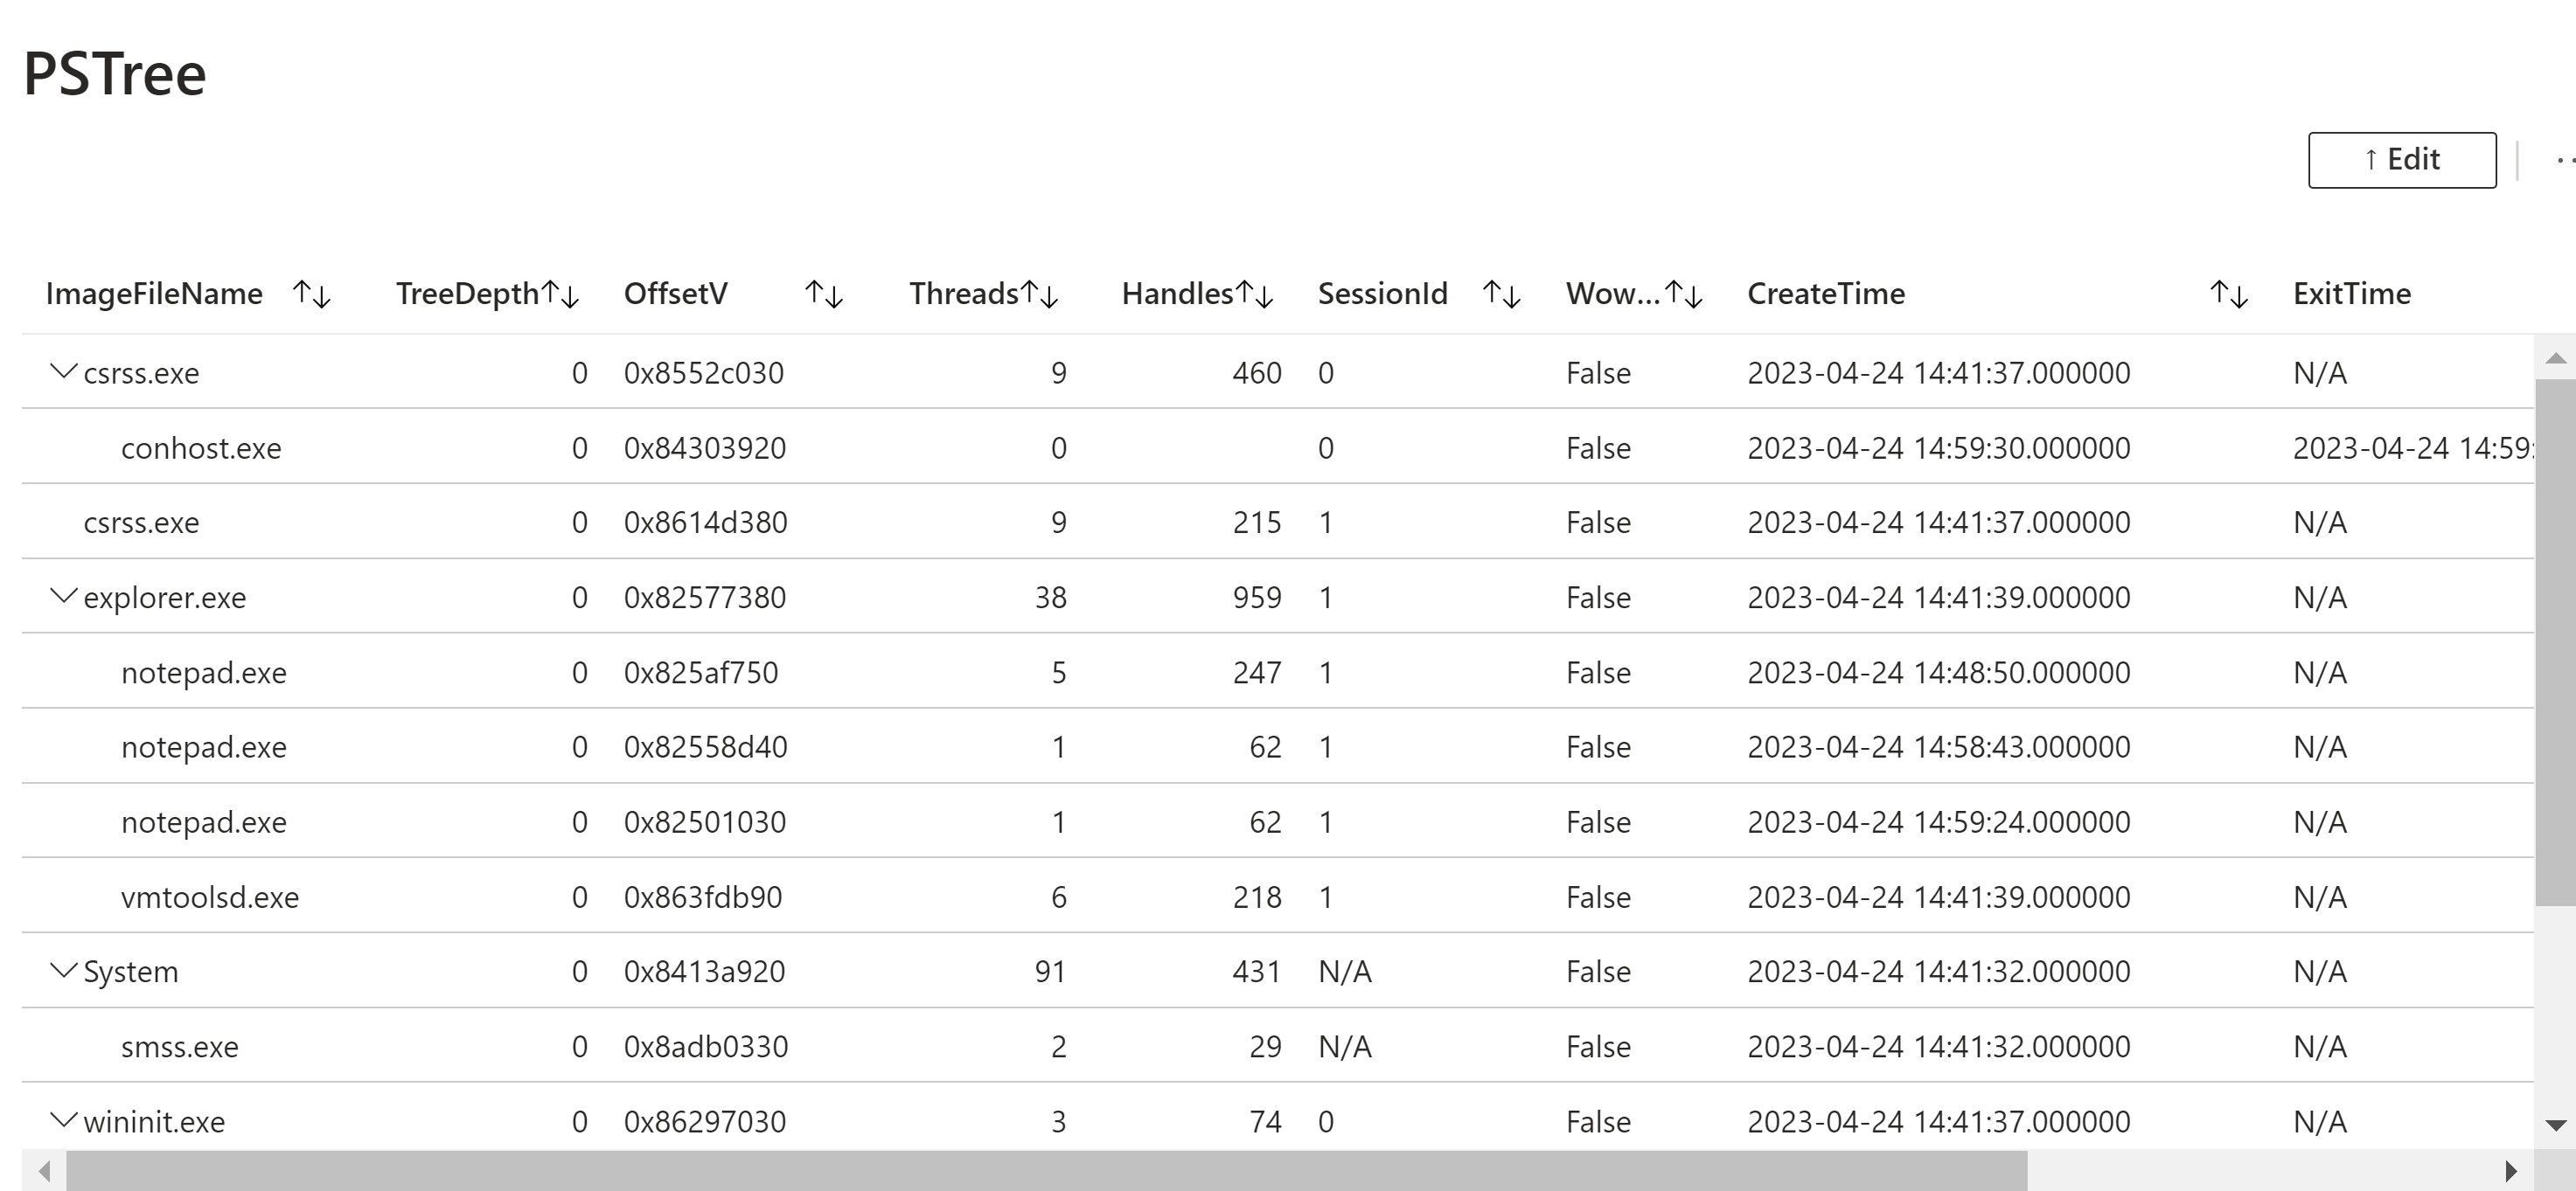Click the ExitTime column header
2576x1191 pixels.
click(2351, 294)
